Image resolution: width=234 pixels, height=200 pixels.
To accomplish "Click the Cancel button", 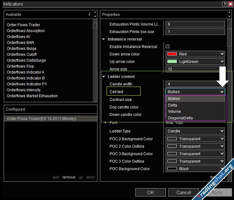I will tap(184, 192).
